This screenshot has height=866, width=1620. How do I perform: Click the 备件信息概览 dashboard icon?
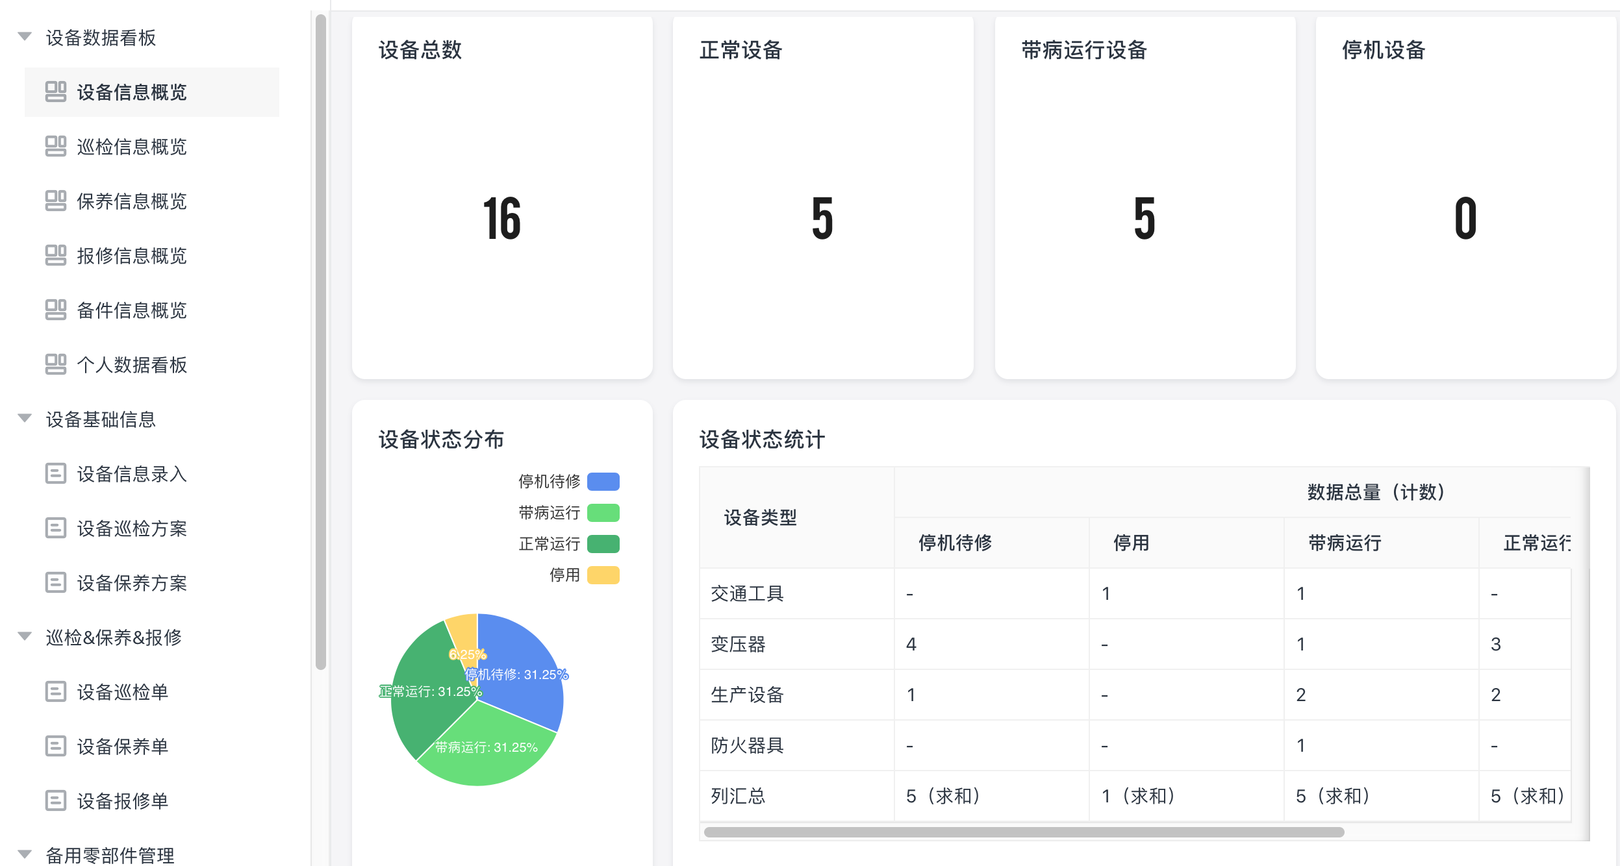point(56,310)
